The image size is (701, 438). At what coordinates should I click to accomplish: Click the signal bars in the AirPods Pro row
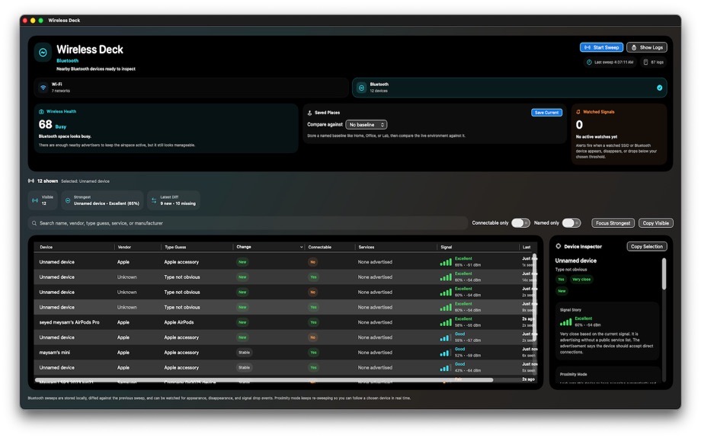point(445,323)
